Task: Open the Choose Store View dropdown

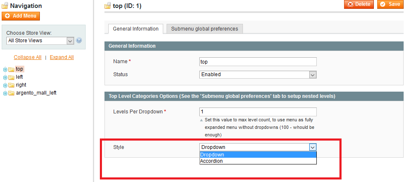Action: 40,41
